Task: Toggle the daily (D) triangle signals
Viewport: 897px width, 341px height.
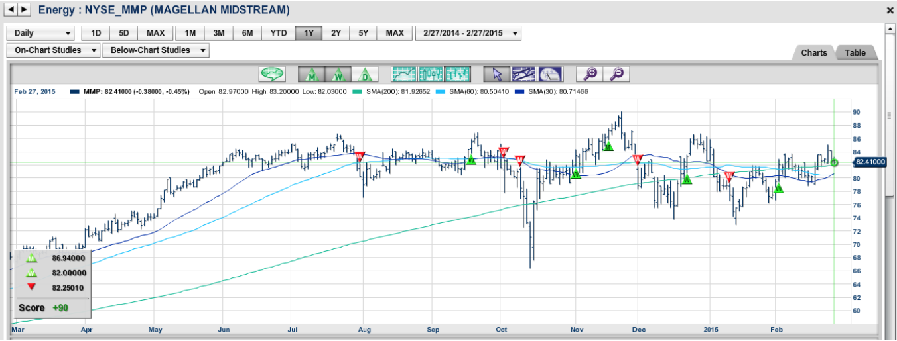Action: pyautogui.click(x=364, y=74)
